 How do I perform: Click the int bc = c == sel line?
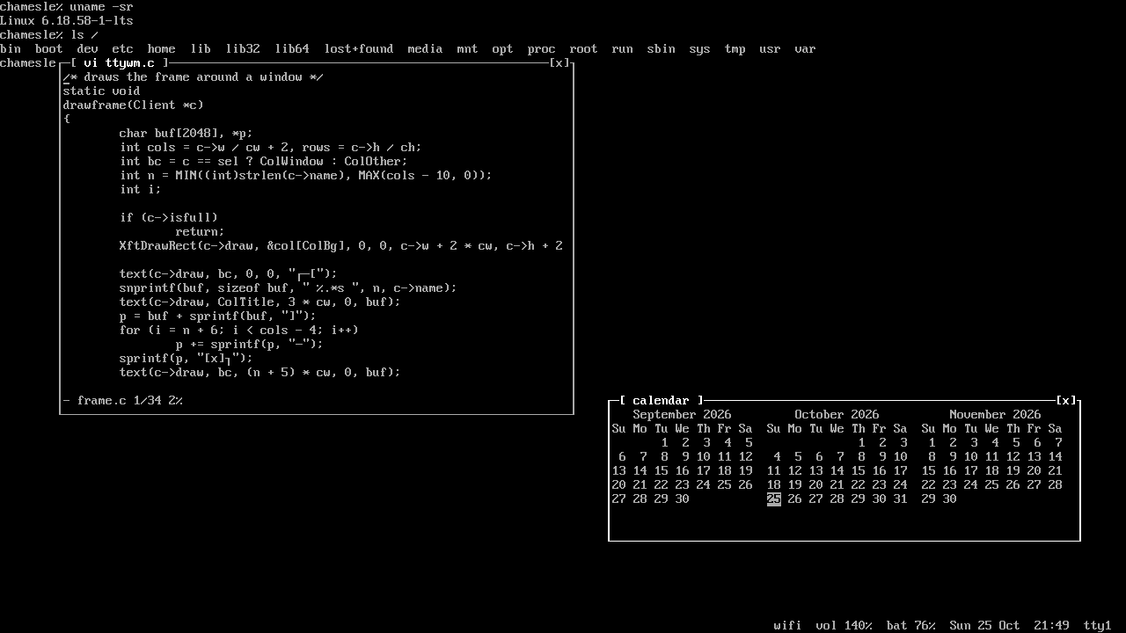tap(264, 162)
